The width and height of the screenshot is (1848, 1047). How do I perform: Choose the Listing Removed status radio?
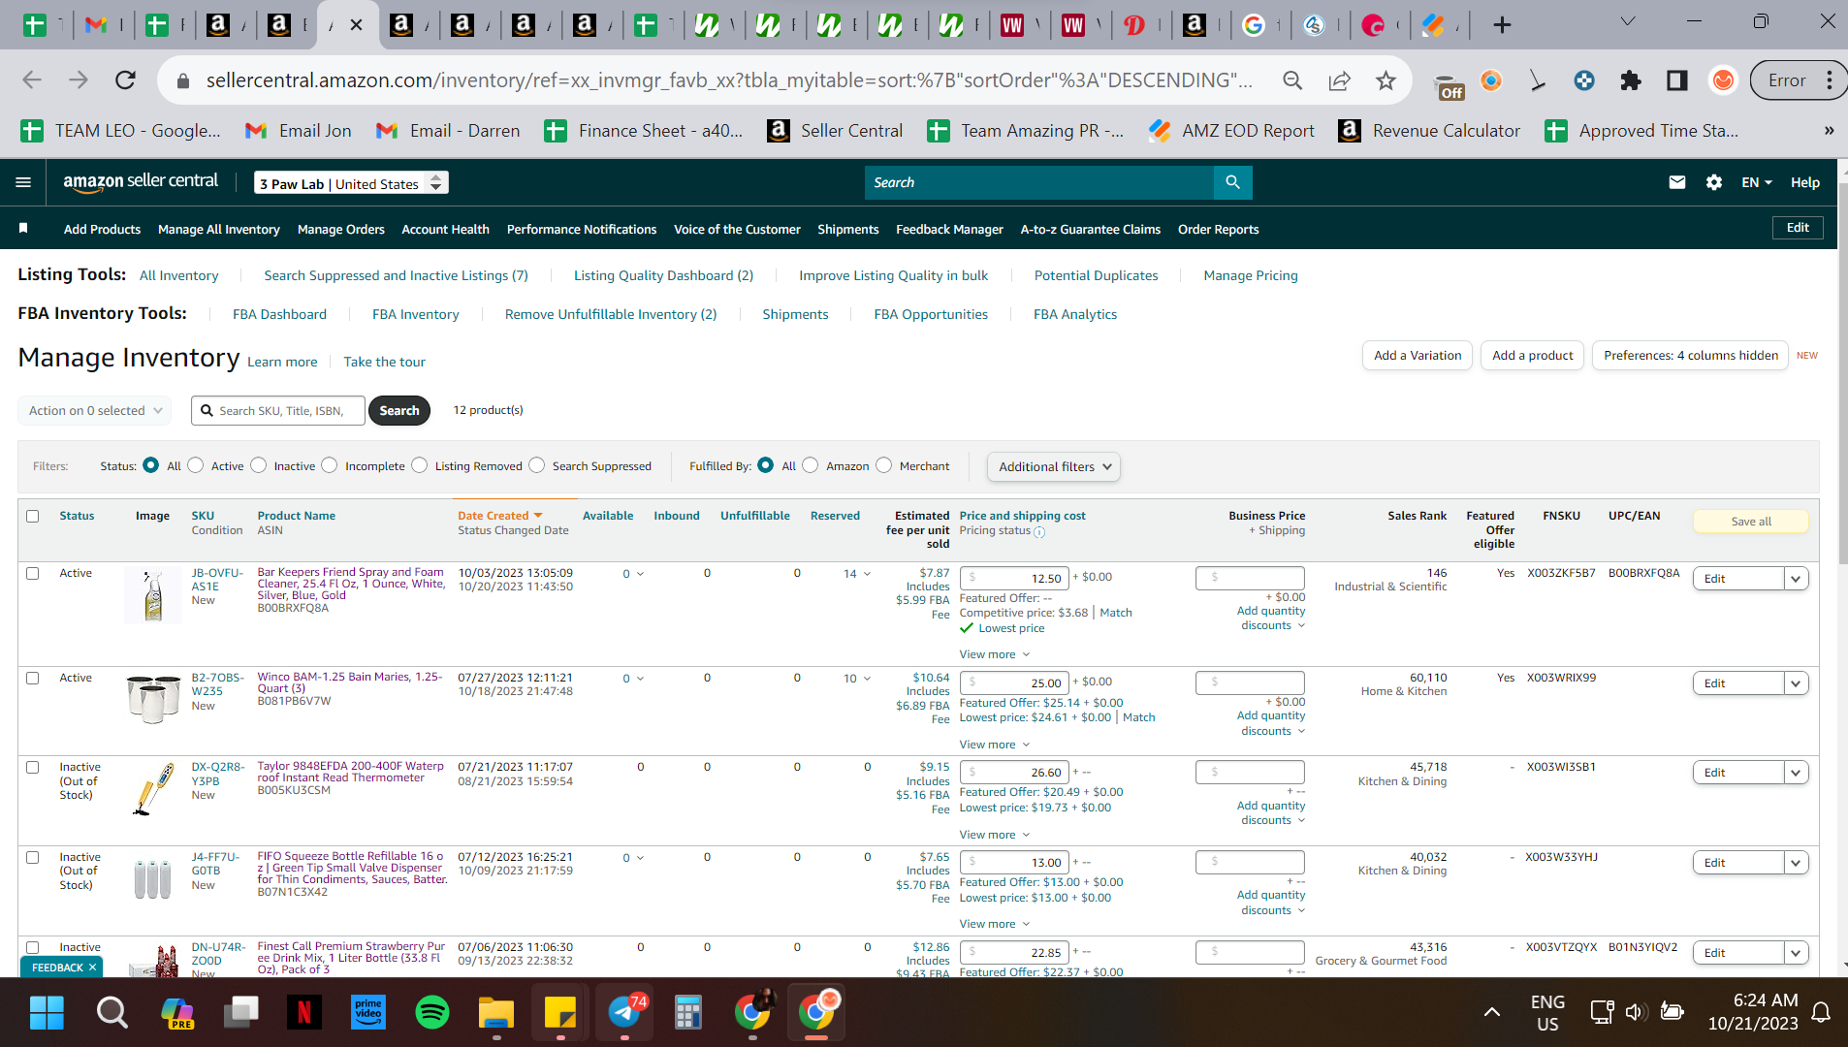(x=420, y=465)
